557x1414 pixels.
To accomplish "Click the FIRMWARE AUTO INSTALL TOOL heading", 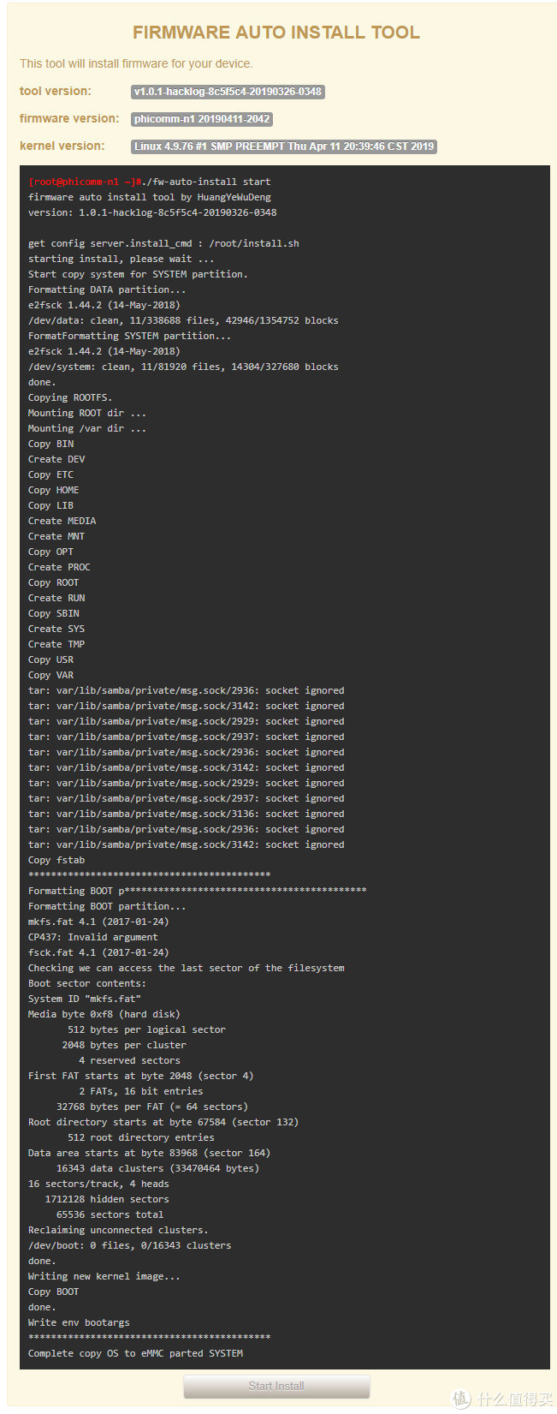I will click(276, 33).
